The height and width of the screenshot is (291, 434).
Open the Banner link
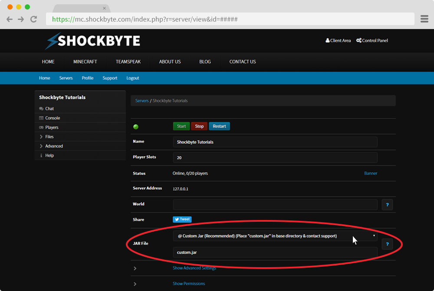pos(371,173)
